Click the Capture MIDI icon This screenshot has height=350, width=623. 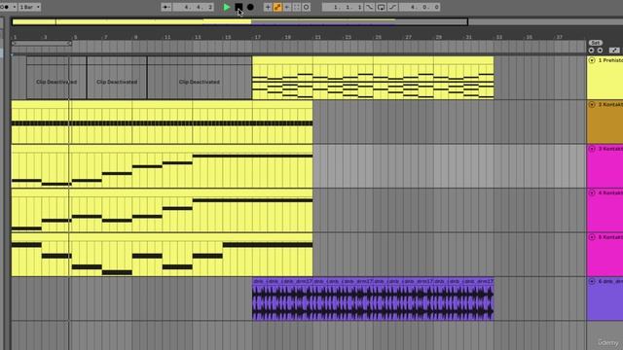coord(296,7)
